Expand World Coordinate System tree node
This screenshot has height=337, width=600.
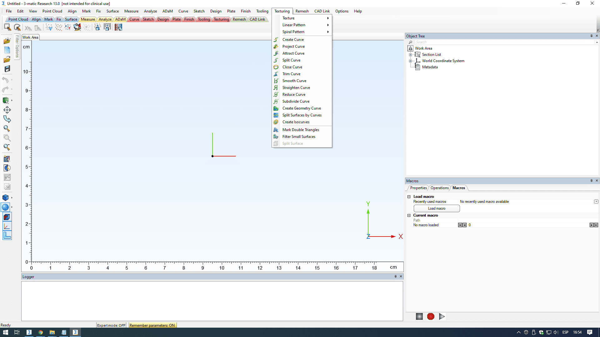[x=410, y=61]
